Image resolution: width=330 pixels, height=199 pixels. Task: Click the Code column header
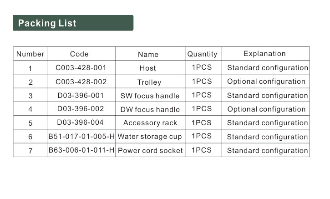coord(79,54)
